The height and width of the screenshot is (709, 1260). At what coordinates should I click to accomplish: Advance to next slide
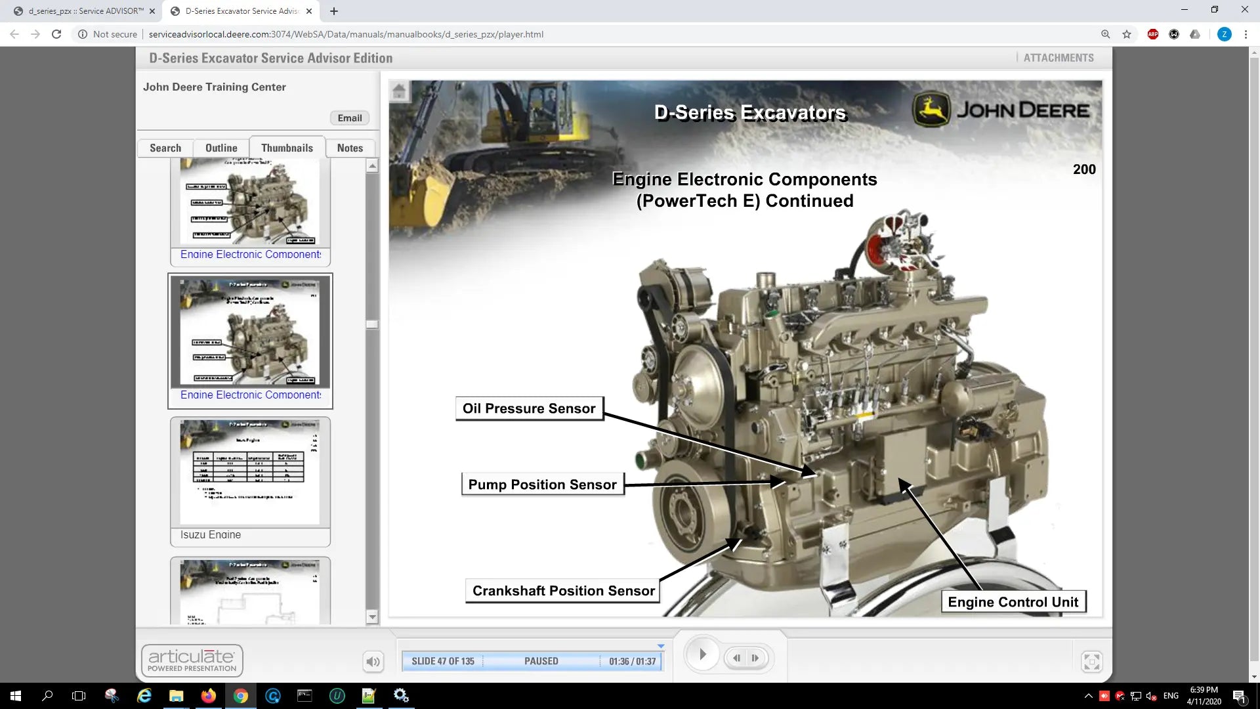tap(755, 658)
